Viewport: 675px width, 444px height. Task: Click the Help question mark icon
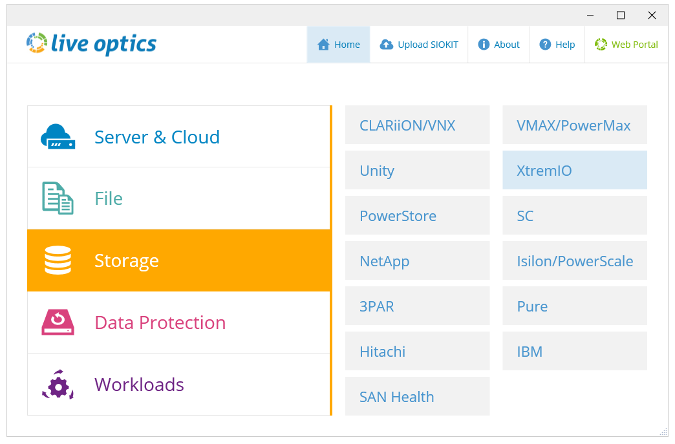[x=545, y=45]
